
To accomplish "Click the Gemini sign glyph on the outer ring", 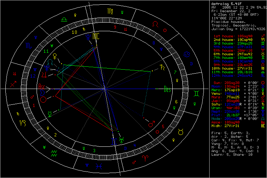I will click(x=197, y=93).
